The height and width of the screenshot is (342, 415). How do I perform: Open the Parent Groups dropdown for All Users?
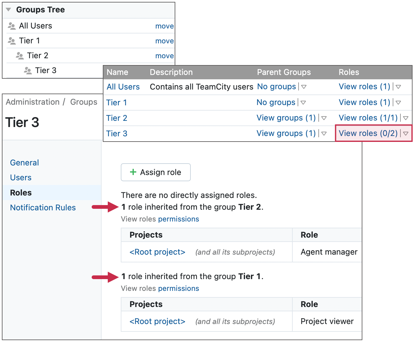[304, 87]
